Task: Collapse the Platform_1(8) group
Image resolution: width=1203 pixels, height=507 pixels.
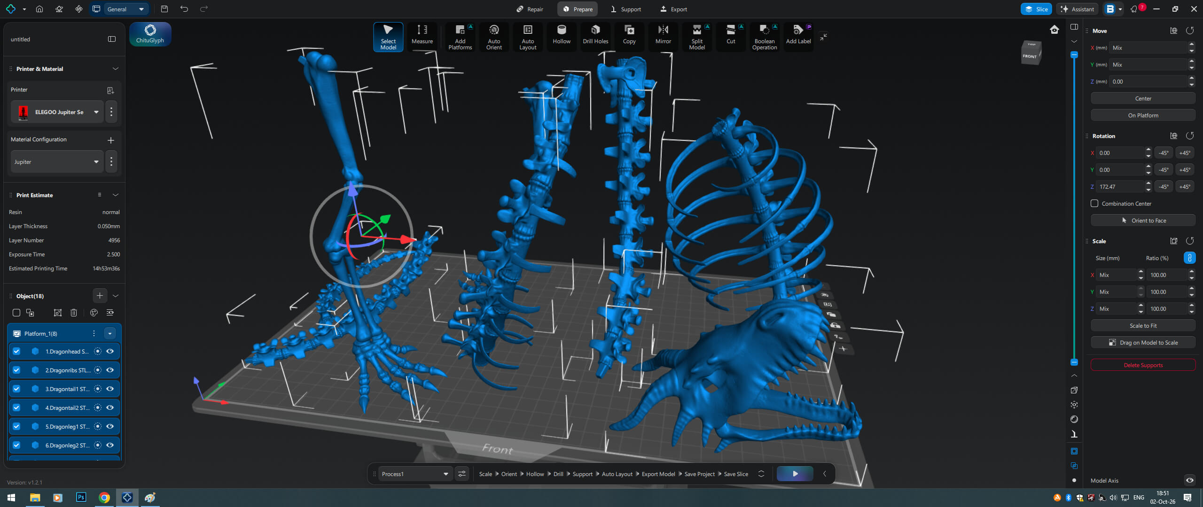Action: [x=110, y=333]
